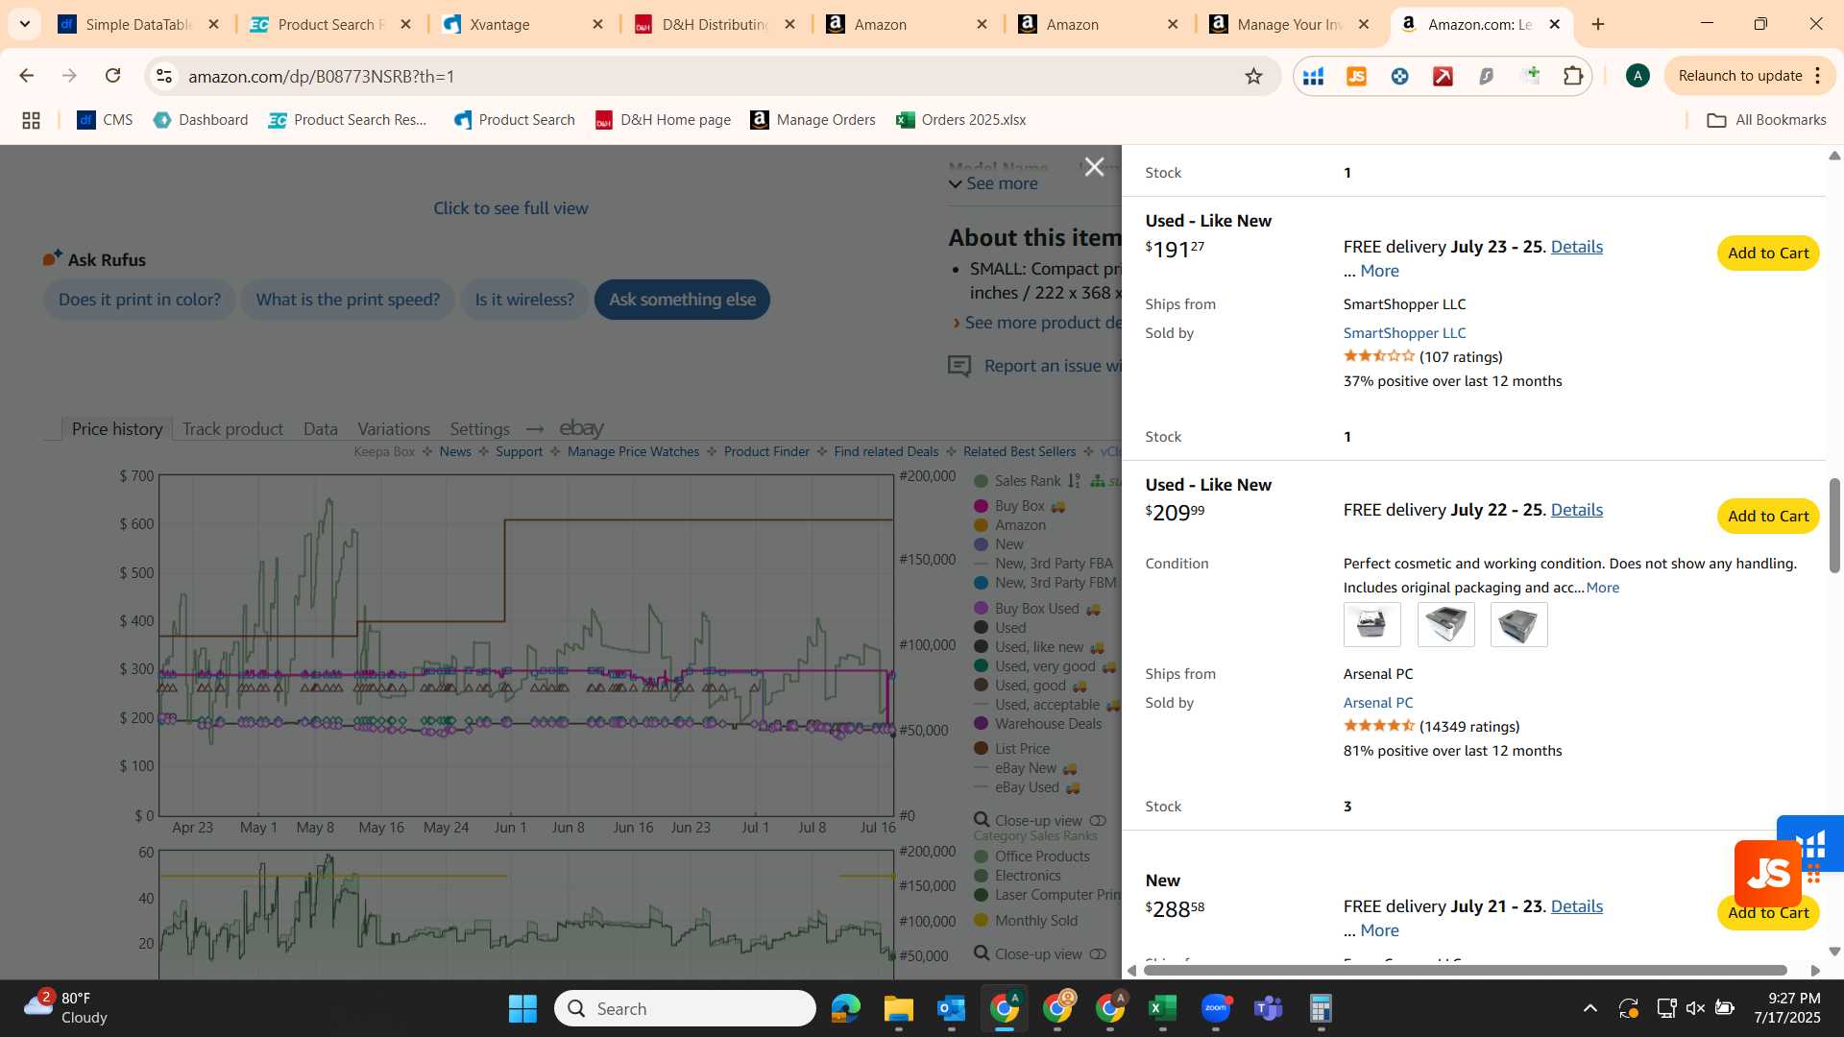This screenshot has height=1037, width=1844.
Task: Reload the current page
Action: (x=112, y=76)
